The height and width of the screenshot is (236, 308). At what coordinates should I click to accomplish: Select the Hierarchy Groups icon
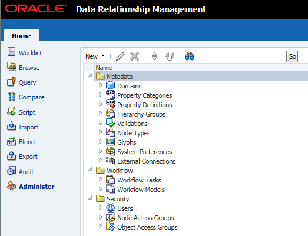pyautogui.click(x=110, y=114)
